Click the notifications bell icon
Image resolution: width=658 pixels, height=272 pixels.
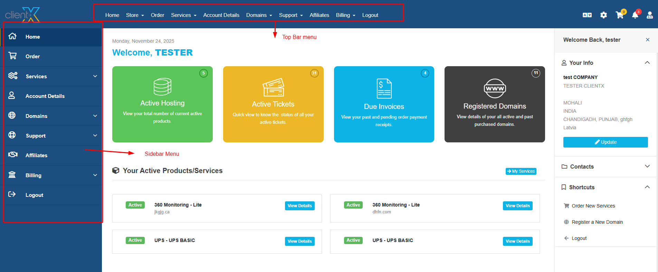click(x=635, y=15)
